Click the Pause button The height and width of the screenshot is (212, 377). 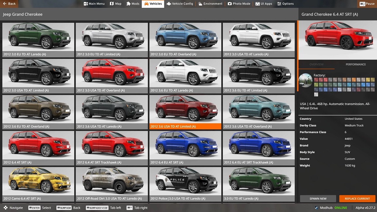point(367,4)
